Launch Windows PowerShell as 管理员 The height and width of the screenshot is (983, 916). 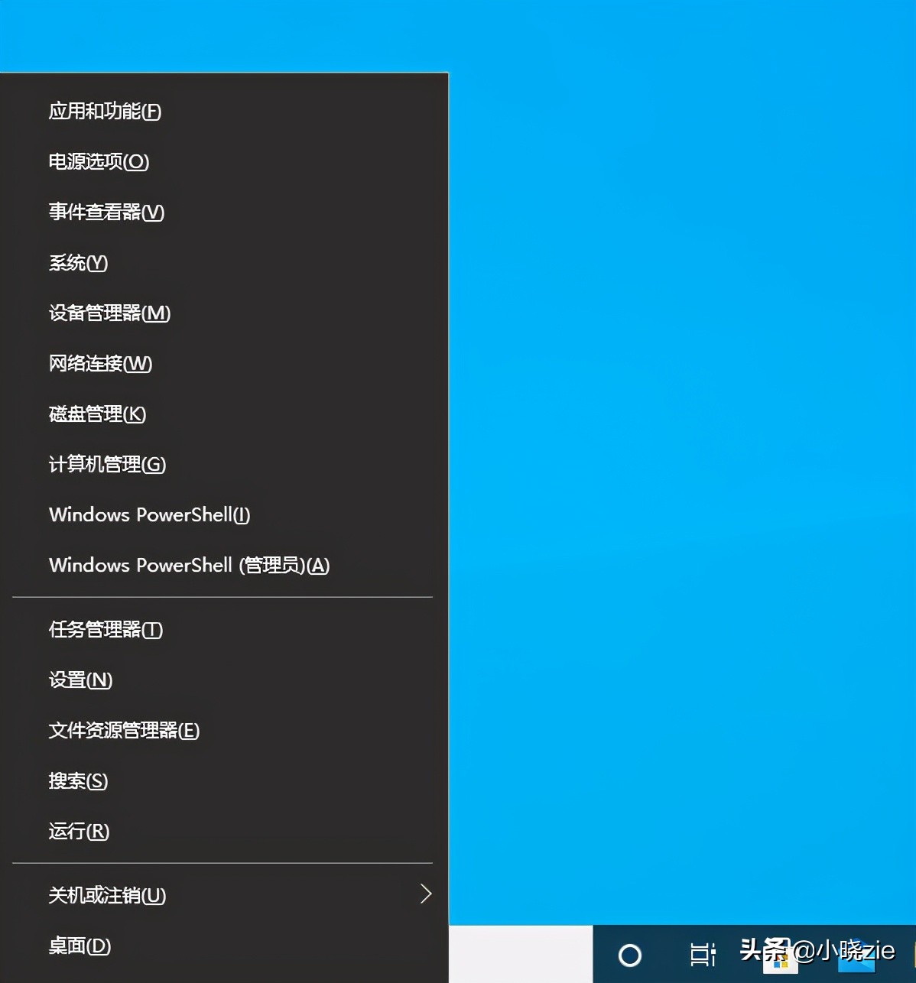[188, 566]
